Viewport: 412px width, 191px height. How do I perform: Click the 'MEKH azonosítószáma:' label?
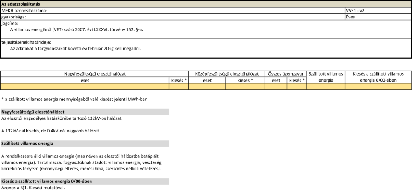coord(24,11)
